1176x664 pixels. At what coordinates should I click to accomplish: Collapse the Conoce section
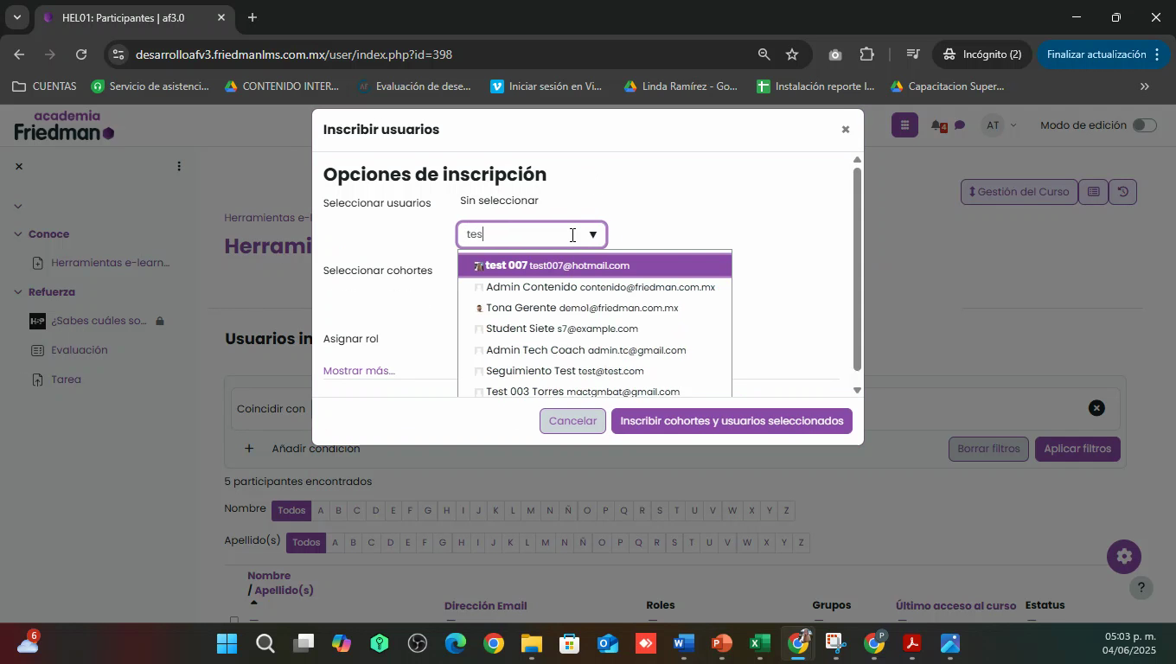(x=18, y=234)
